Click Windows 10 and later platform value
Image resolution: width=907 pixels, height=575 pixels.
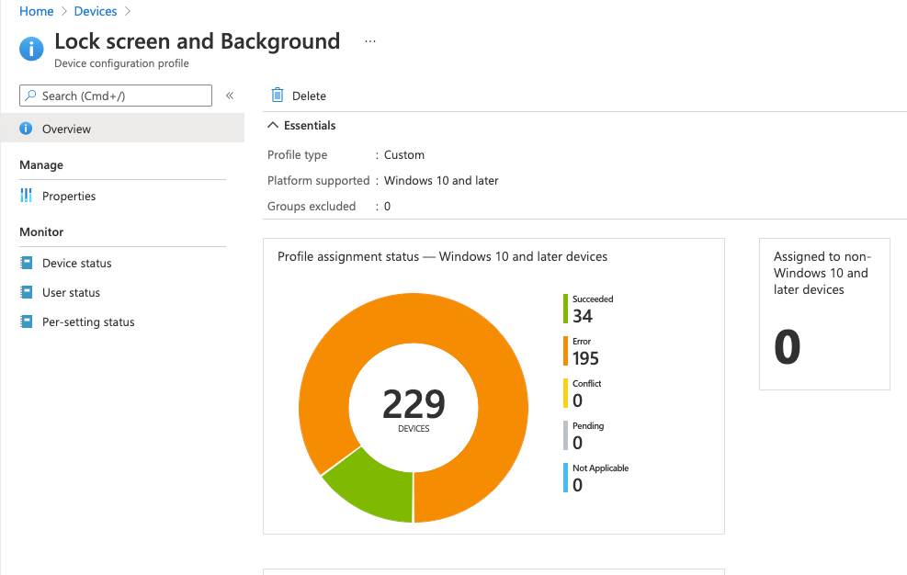[x=441, y=180]
